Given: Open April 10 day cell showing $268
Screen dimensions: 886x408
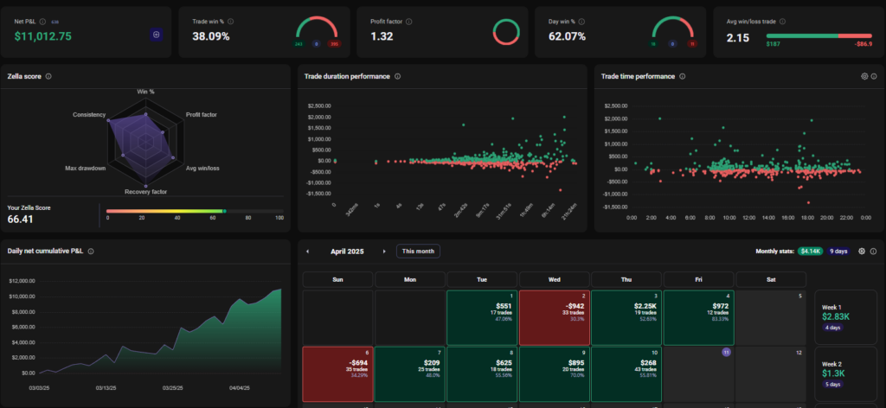Looking at the screenshot, I should tap(626, 374).
